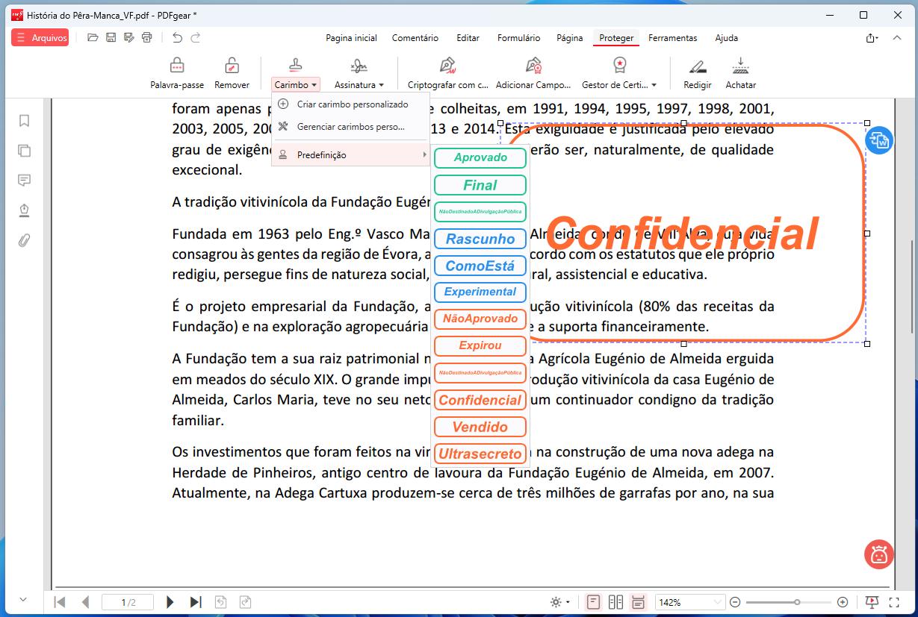Switch to two-page view layout
The height and width of the screenshot is (617, 918).
(616, 602)
